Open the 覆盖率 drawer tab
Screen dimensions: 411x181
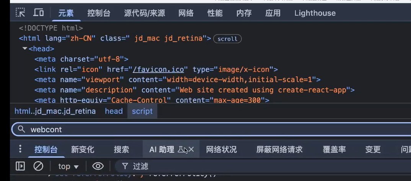point(334,150)
